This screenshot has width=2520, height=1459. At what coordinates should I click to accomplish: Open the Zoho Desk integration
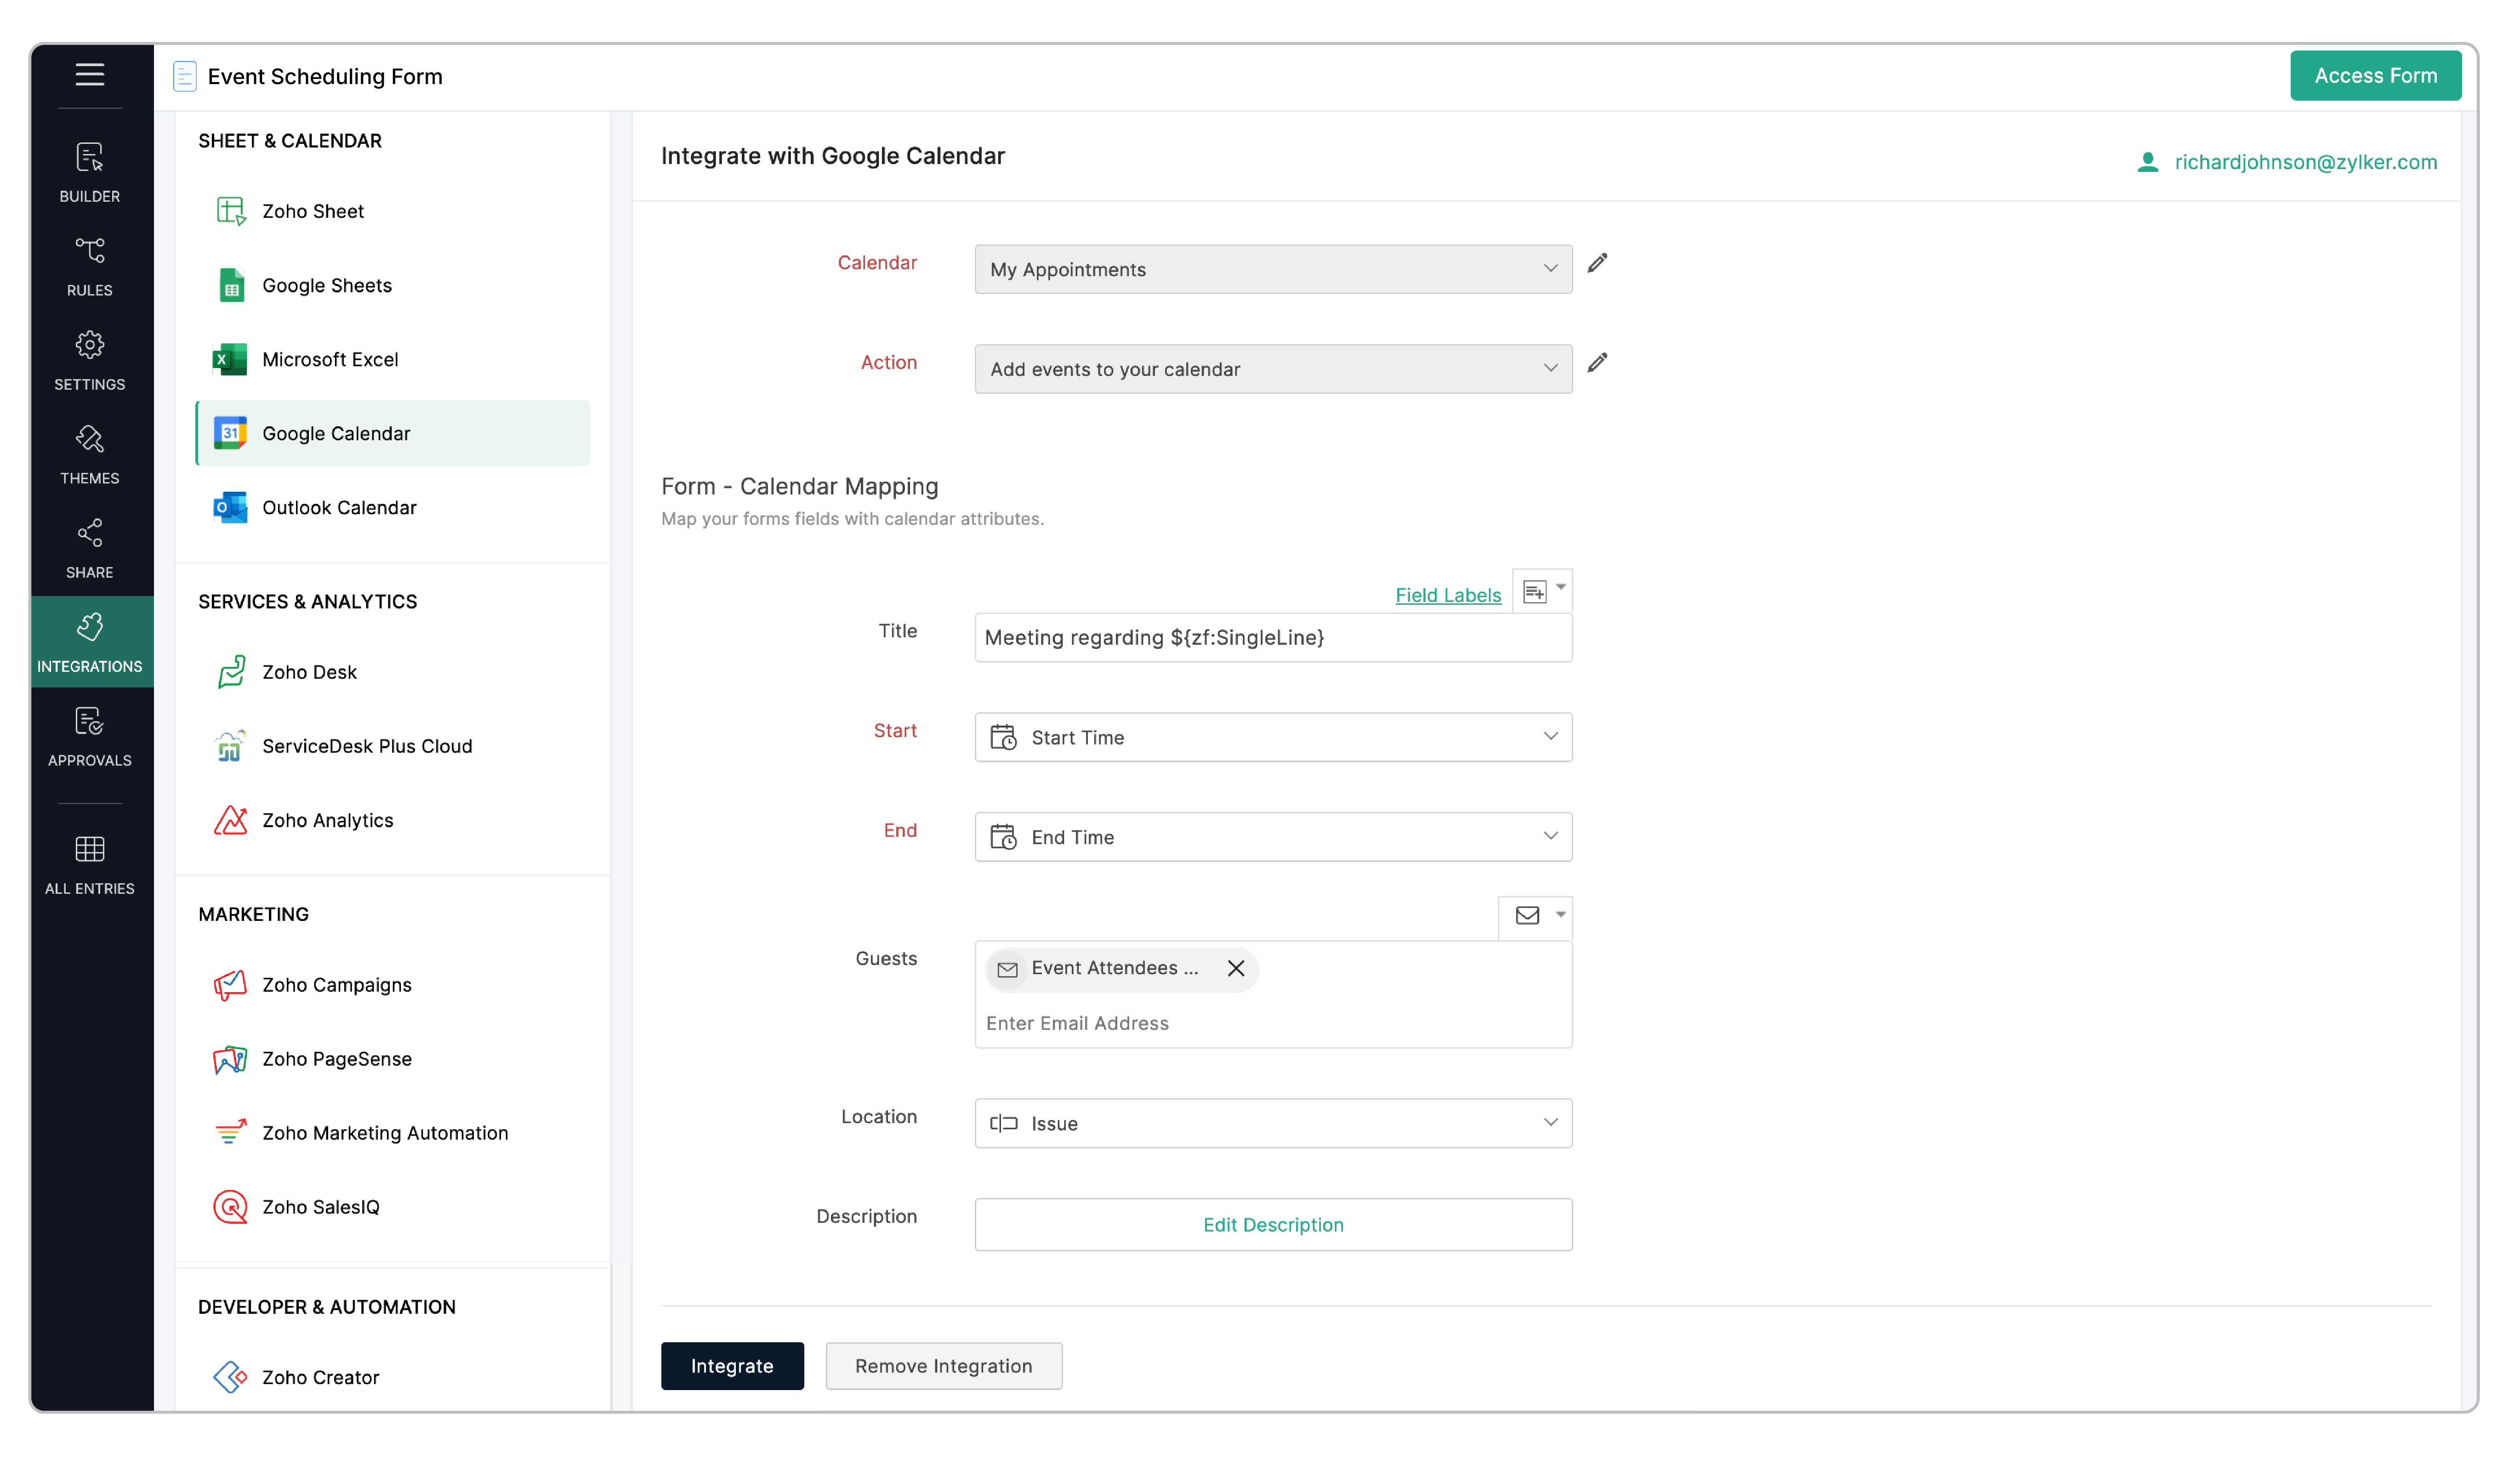pyautogui.click(x=309, y=671)
